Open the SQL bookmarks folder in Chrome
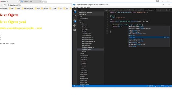 tap(66, 8)
